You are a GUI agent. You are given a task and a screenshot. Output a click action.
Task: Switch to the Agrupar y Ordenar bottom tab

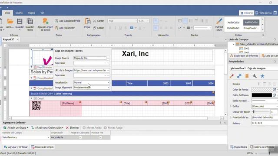pyautogui.click(x=16, y=147)
